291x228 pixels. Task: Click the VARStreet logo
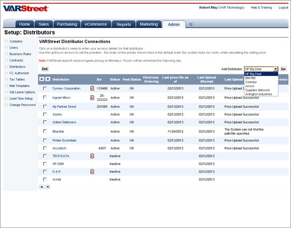pos(26,9)
